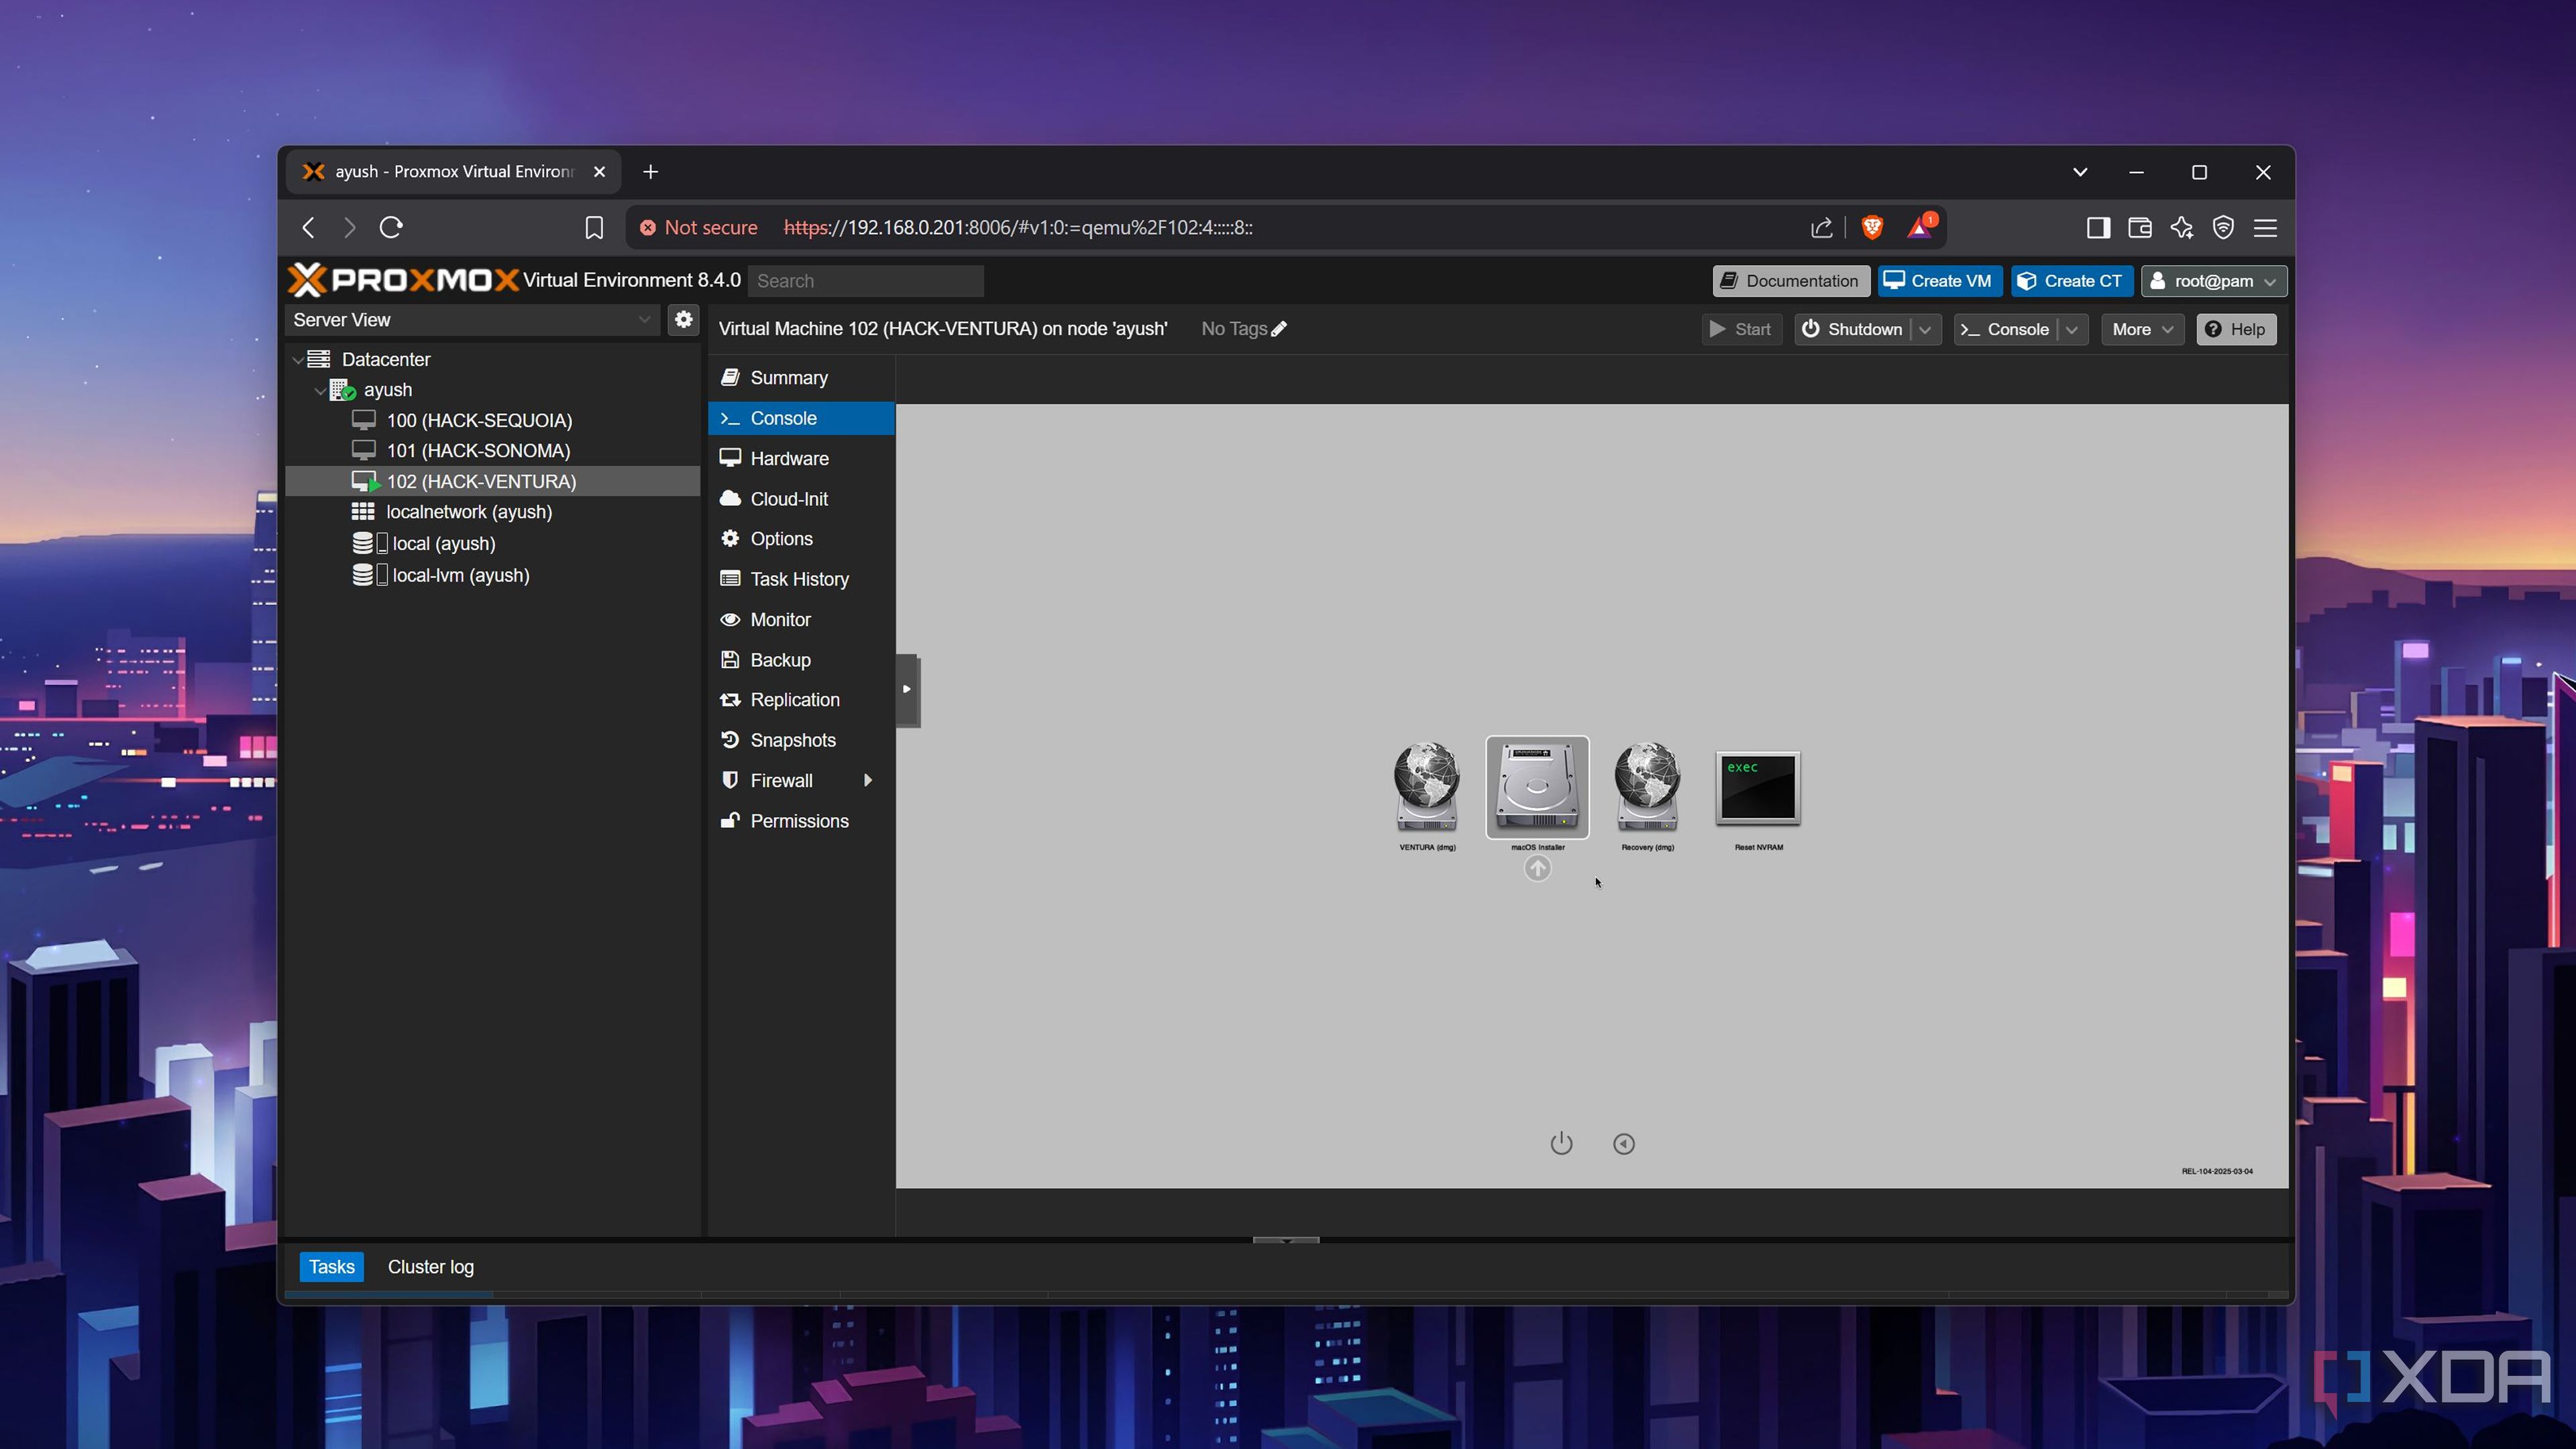Click the bottom task panel splitter handle
The height and width of the screenshot is (1449, 2576).
click(1286, 1240)
